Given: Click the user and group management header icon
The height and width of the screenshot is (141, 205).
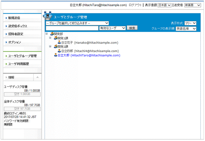Looking at the screenshot, I should point(48,15).
